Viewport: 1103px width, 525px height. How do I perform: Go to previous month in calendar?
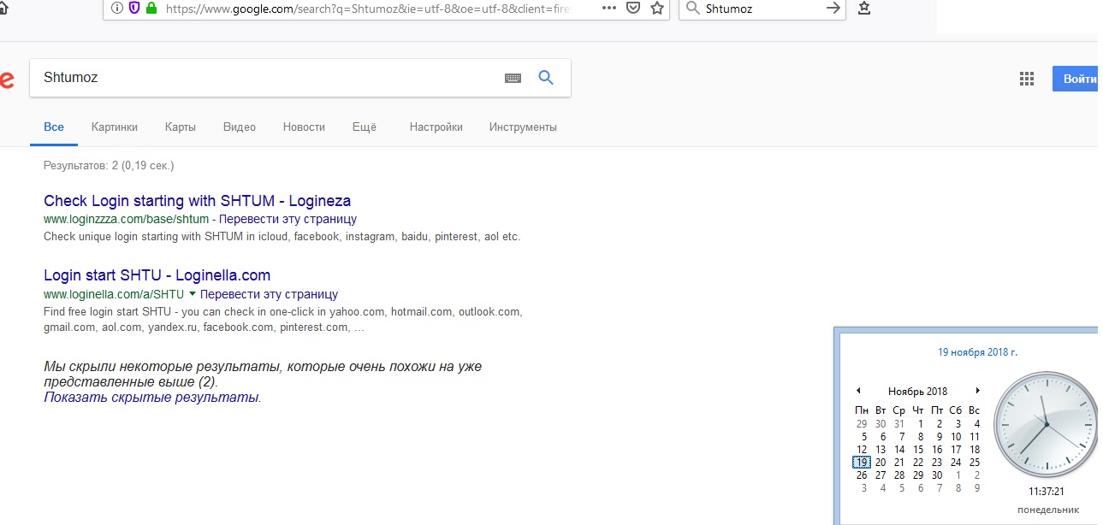(x=858, y=391)
